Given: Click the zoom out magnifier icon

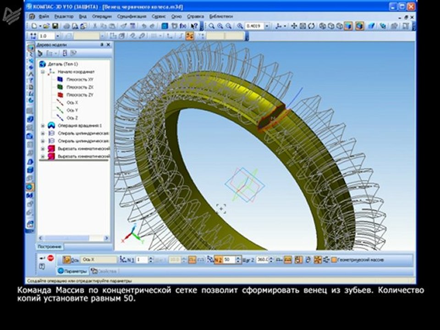Looking at the screenshot, I should coord(229,26).
